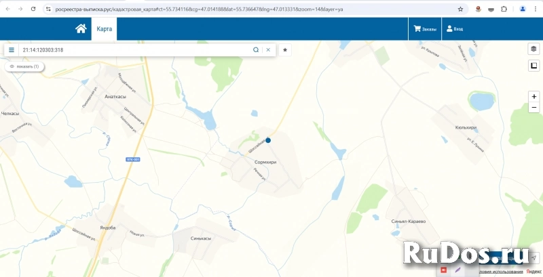Open the hamburger menu in search bar

[x=12, y=50]
